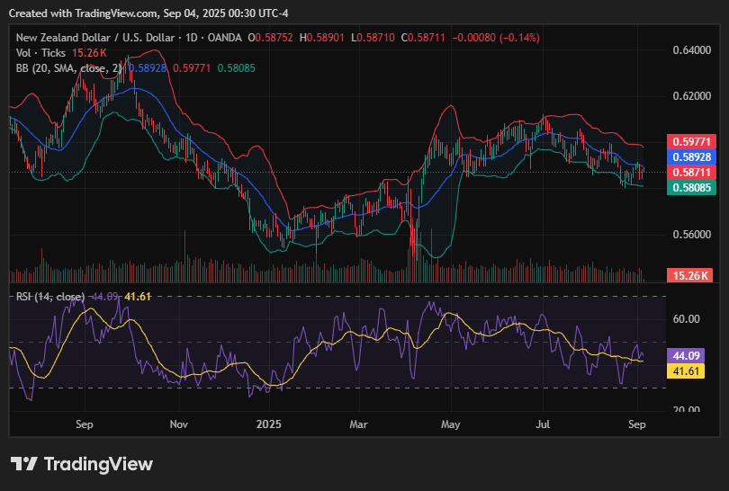This screenshot has width=729, height=491.
Task: Click the Nov time axis label
Action: coord(178,424)
